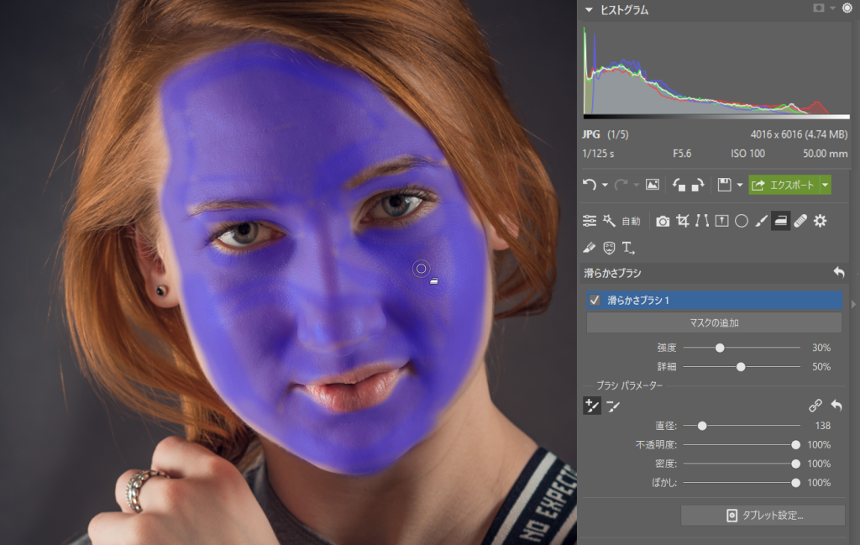Reset the brush parameters with the arrow icon
Image resolution: width=860 pixels, height=545 pixels.
point(836,406)
